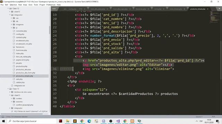
Task: Click the config.php file icon in sidebar
Action: point(14,34)
